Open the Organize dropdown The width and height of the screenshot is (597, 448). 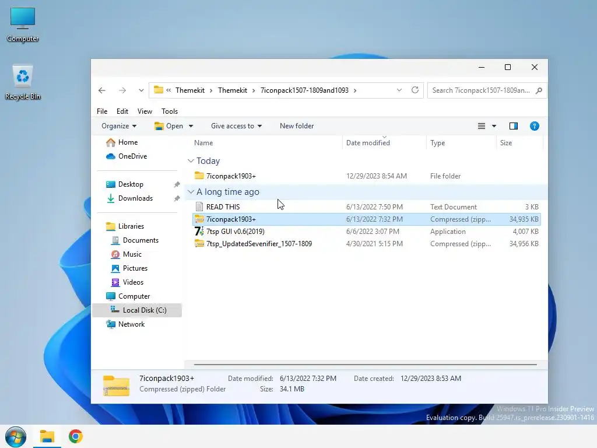point(119,126)
